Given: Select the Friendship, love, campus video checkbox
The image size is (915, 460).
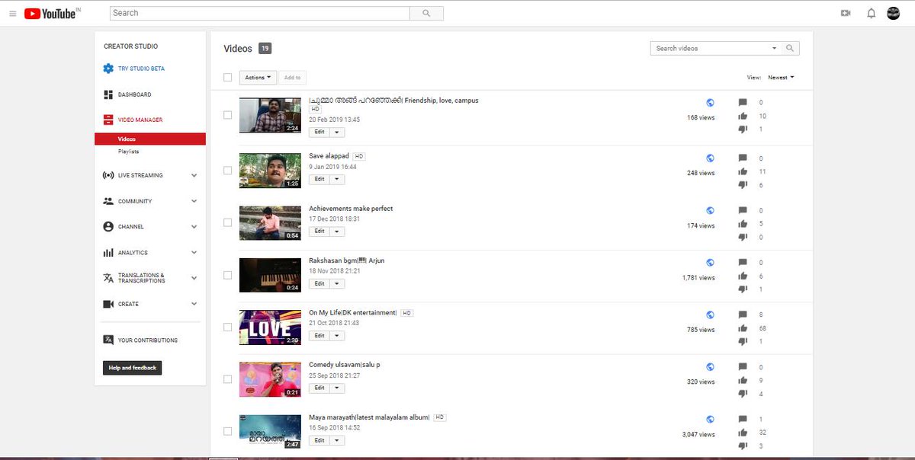Looking at the screenshot, I should [x=227, y=115].
